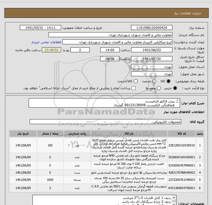The image size is (212, 205).
Task: Click the شرح کلی نیاز text area
Action: pyautogui.click(x=104, y=103)
